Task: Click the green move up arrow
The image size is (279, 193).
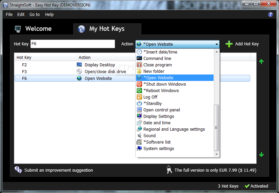Action: 261,62
